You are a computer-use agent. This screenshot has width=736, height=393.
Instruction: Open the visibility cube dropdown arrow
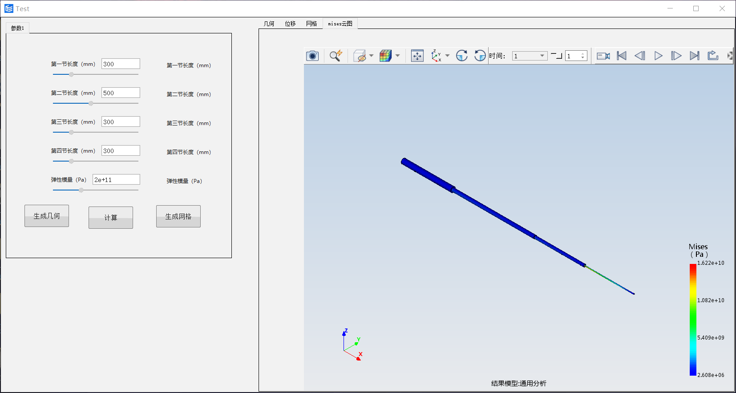[371, 56]
